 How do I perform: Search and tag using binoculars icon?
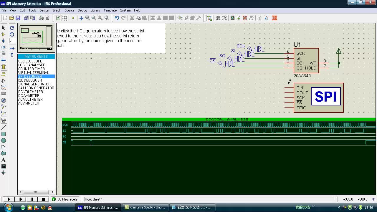point(218,18)
